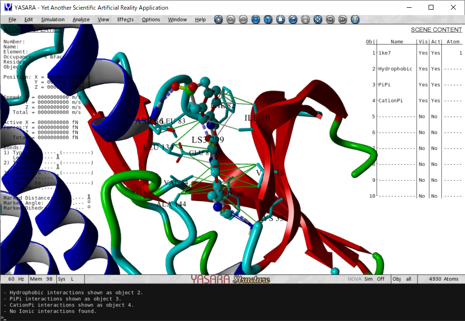This screenshot has width=465, height=321.
Task: Open help via the smiley toolbar icon
Action: [355, 19]
